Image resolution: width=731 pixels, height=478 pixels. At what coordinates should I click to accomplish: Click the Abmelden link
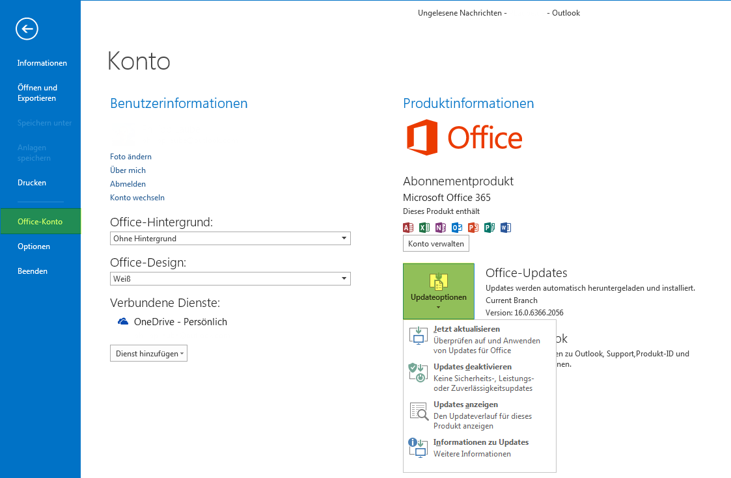[x=128, y=184]
